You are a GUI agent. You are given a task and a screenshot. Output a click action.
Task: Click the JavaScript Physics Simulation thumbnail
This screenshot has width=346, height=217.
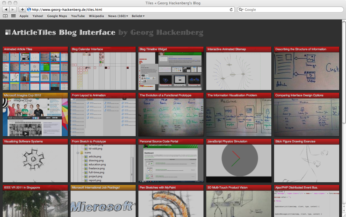[239, 163]
